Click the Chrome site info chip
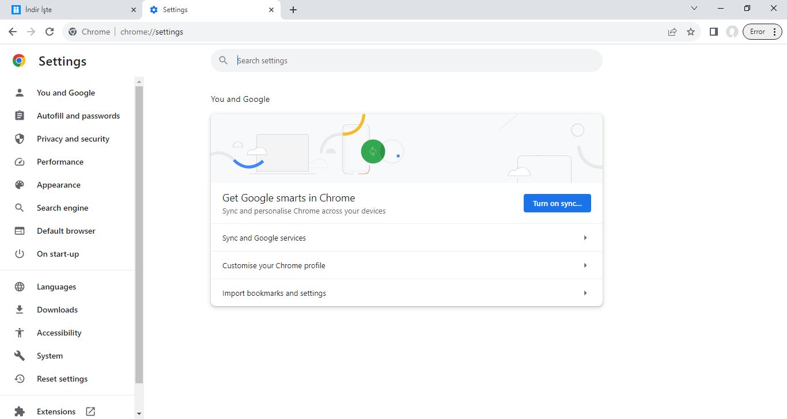 click(x=89, y=32)
